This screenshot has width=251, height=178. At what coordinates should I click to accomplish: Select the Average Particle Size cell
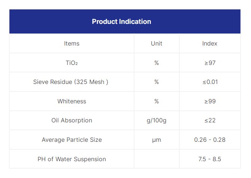(x=72, y=140)
